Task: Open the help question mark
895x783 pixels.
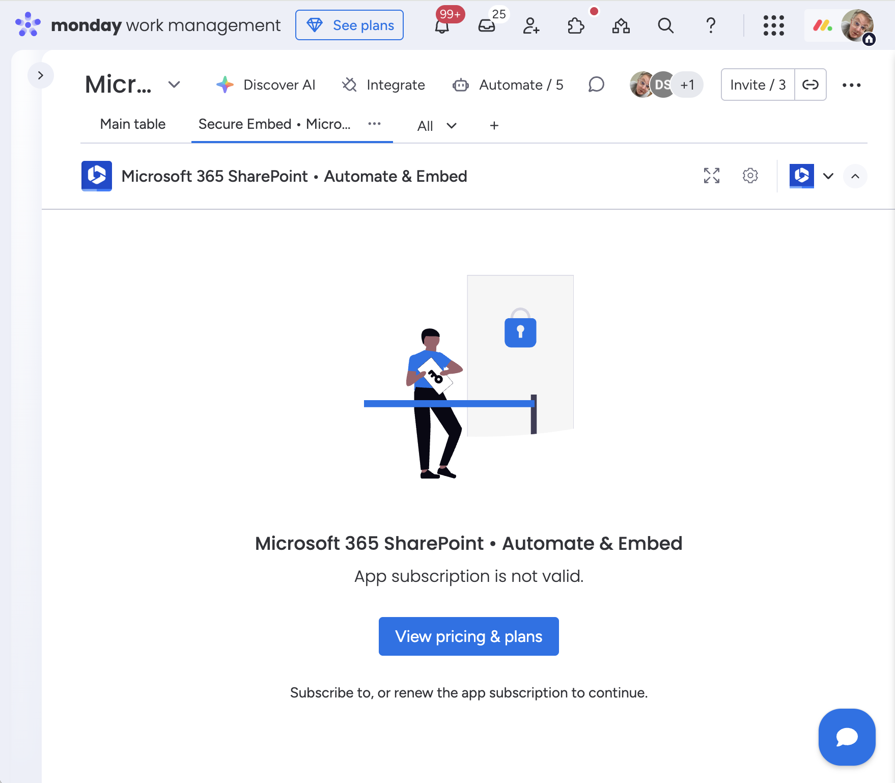Action: click(710, 25)
